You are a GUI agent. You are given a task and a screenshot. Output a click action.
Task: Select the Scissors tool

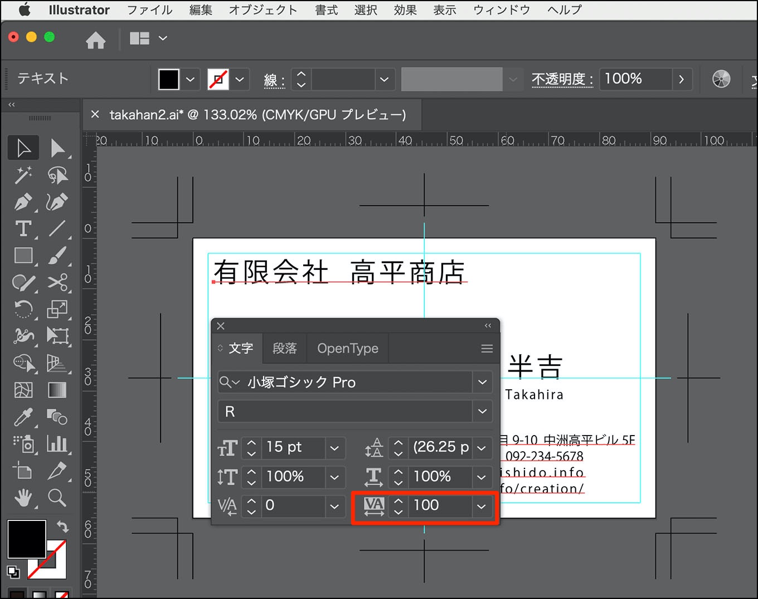(57, 282)
